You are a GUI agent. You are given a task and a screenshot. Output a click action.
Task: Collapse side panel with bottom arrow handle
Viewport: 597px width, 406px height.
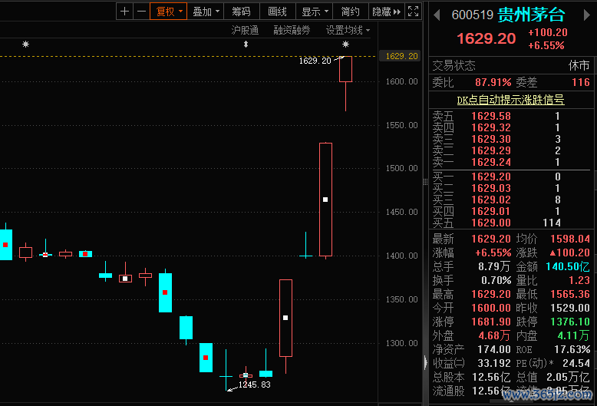point(425,362)
